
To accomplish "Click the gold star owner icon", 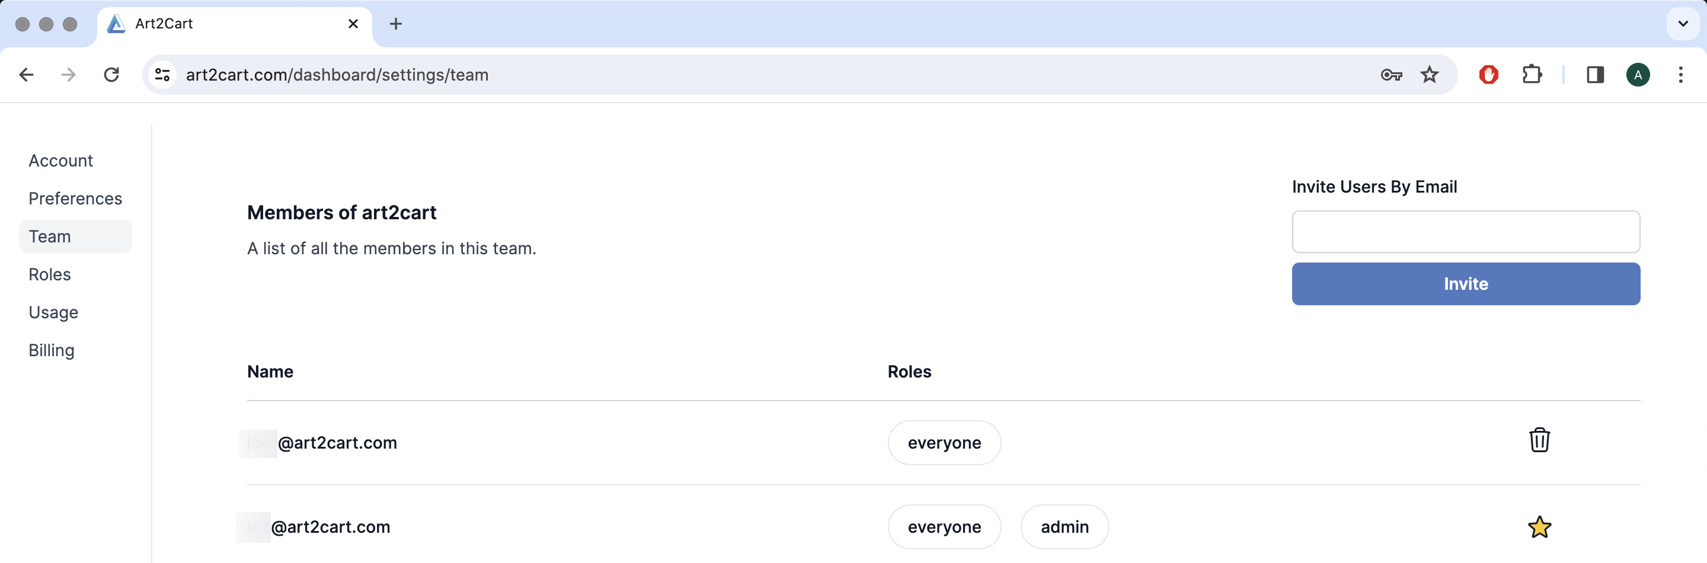I will (1539, 527).
